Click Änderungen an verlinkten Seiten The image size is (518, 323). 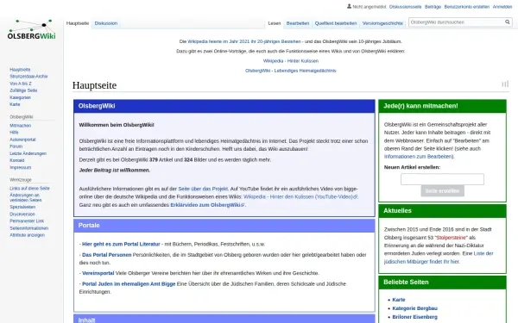pos(26,197)
